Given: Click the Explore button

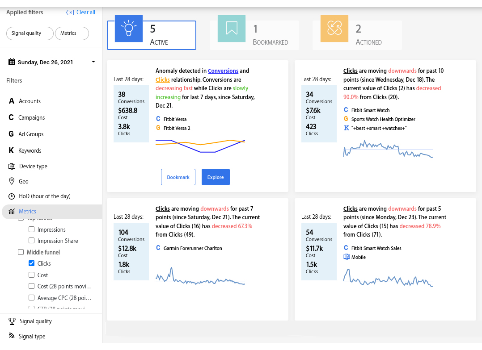Looking at the screenshot, I should [x=216, y=177].
